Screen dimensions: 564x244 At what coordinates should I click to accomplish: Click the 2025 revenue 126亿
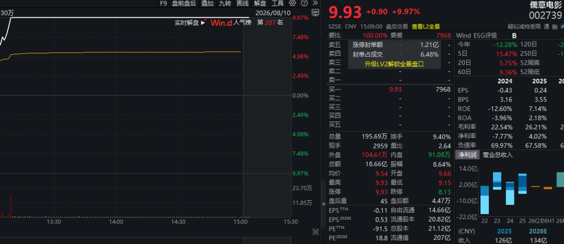pos(504,240)
